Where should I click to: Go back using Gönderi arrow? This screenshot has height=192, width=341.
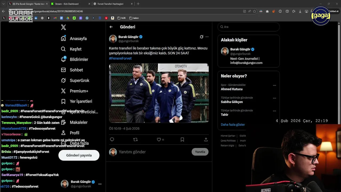click(111, 27)
